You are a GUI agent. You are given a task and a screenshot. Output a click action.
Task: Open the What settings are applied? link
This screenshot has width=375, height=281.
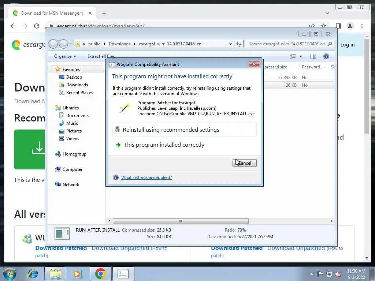pos(146,177)
